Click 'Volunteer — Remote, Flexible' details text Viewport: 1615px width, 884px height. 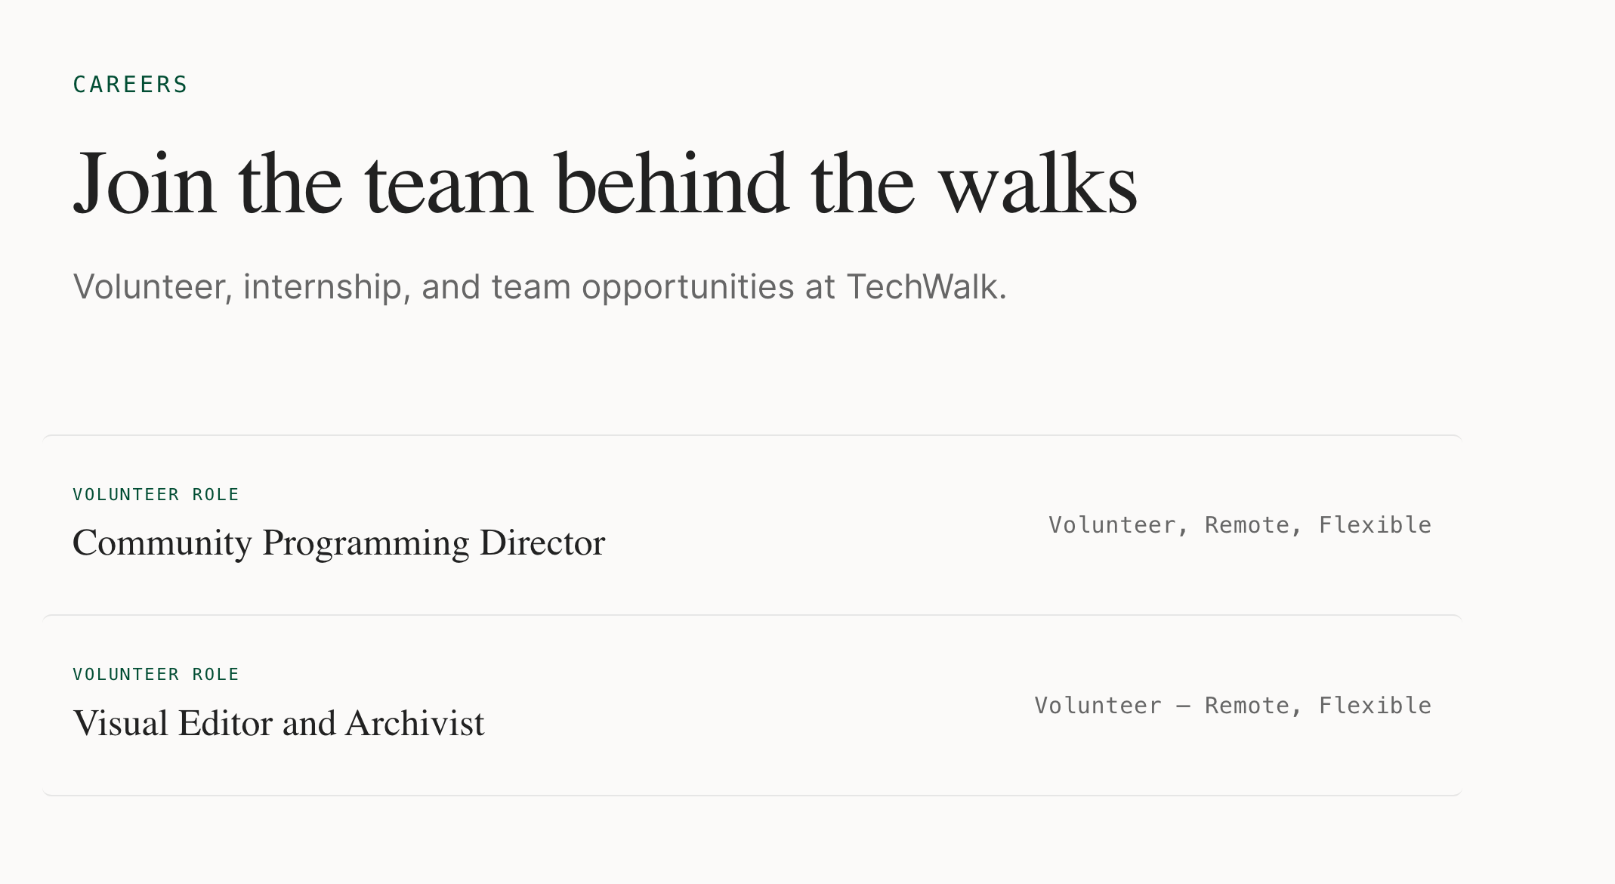1233,706
